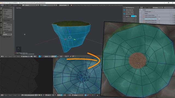
Task: Open the UV editor's editor type selector
Action: (2, 95)
